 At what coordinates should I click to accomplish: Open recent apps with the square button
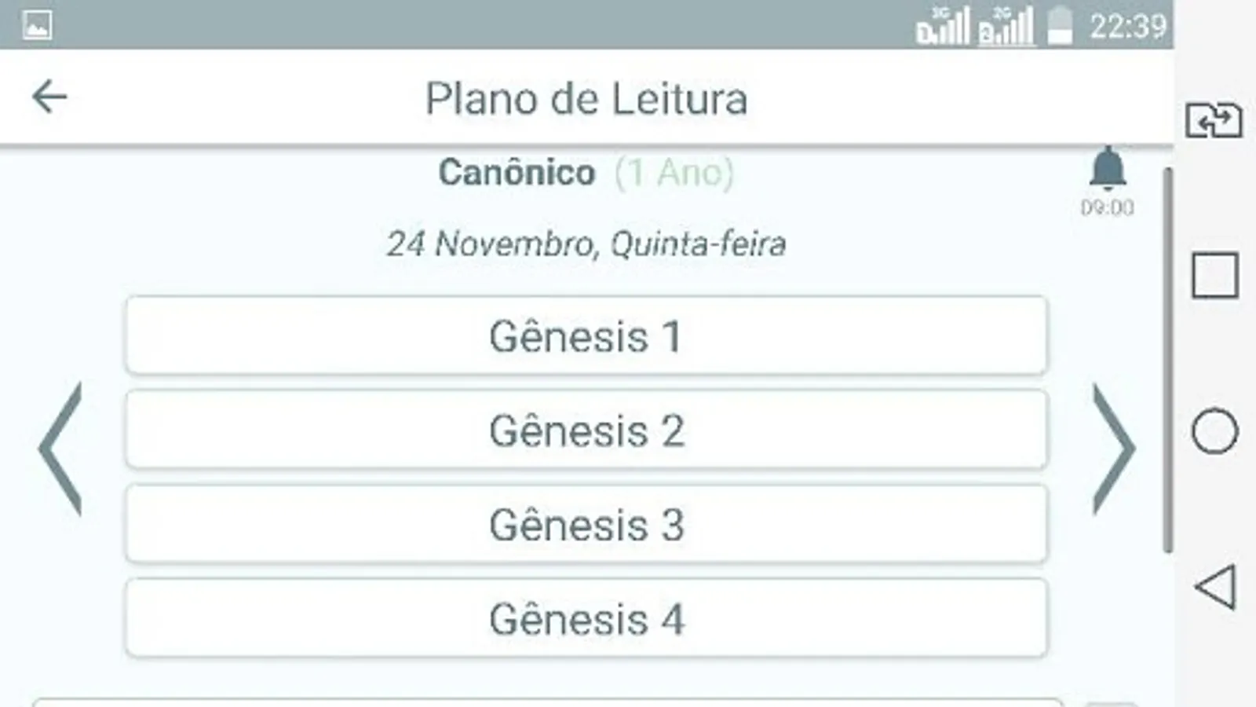(1214, 276)
